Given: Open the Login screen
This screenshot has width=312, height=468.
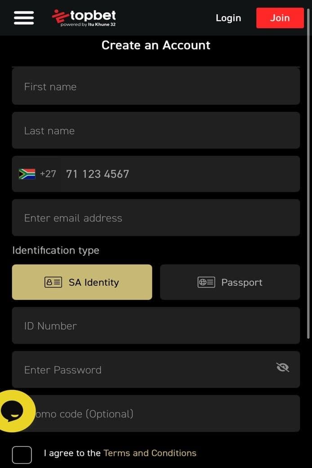Looking at the screenshot, I should 228,18.
